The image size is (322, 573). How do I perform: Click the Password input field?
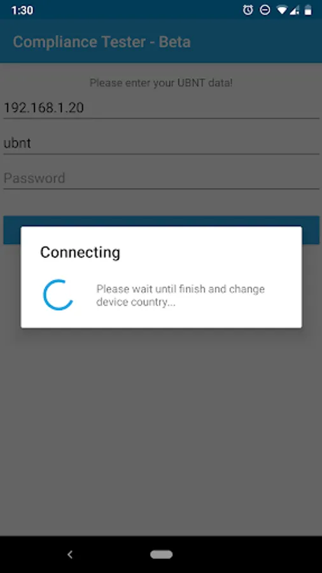point(162,178)
